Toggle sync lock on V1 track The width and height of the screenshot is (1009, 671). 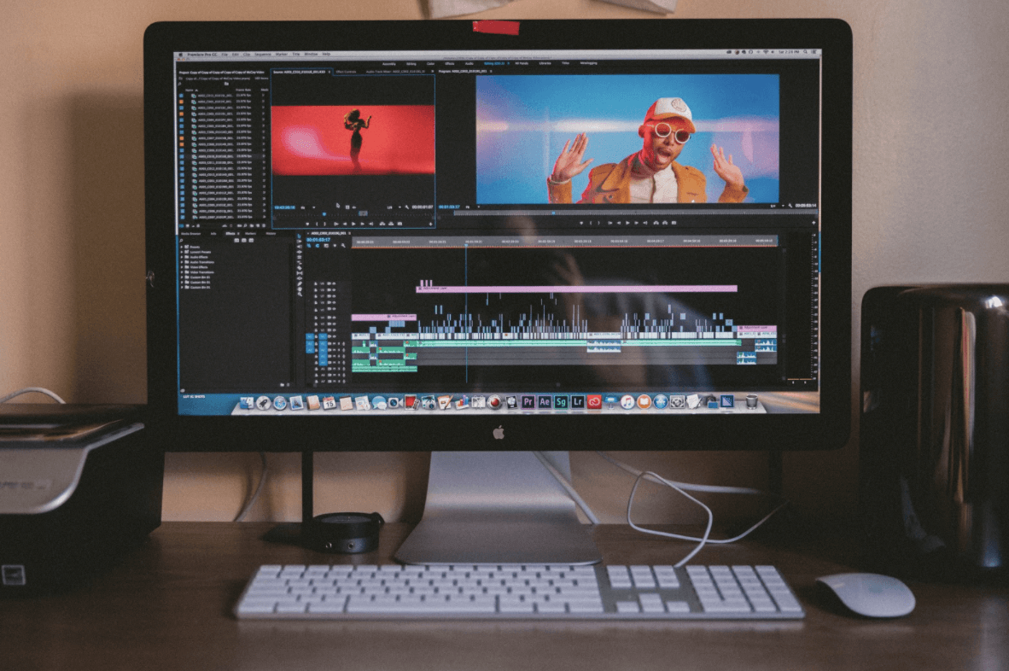click(330, 336)
